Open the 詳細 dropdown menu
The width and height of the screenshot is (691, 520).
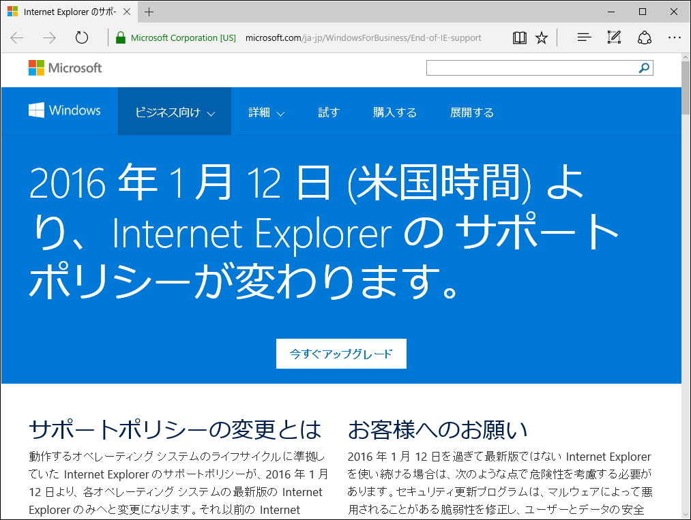tap(264, 111)
